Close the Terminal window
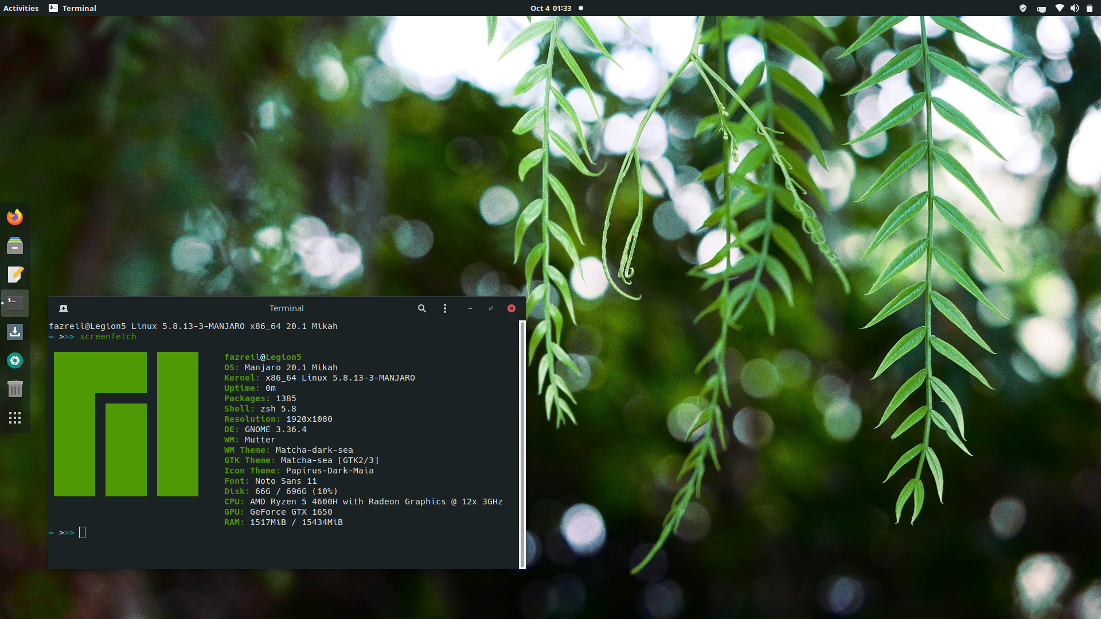This screenshot has height=619, width=1101. point(512,308)
